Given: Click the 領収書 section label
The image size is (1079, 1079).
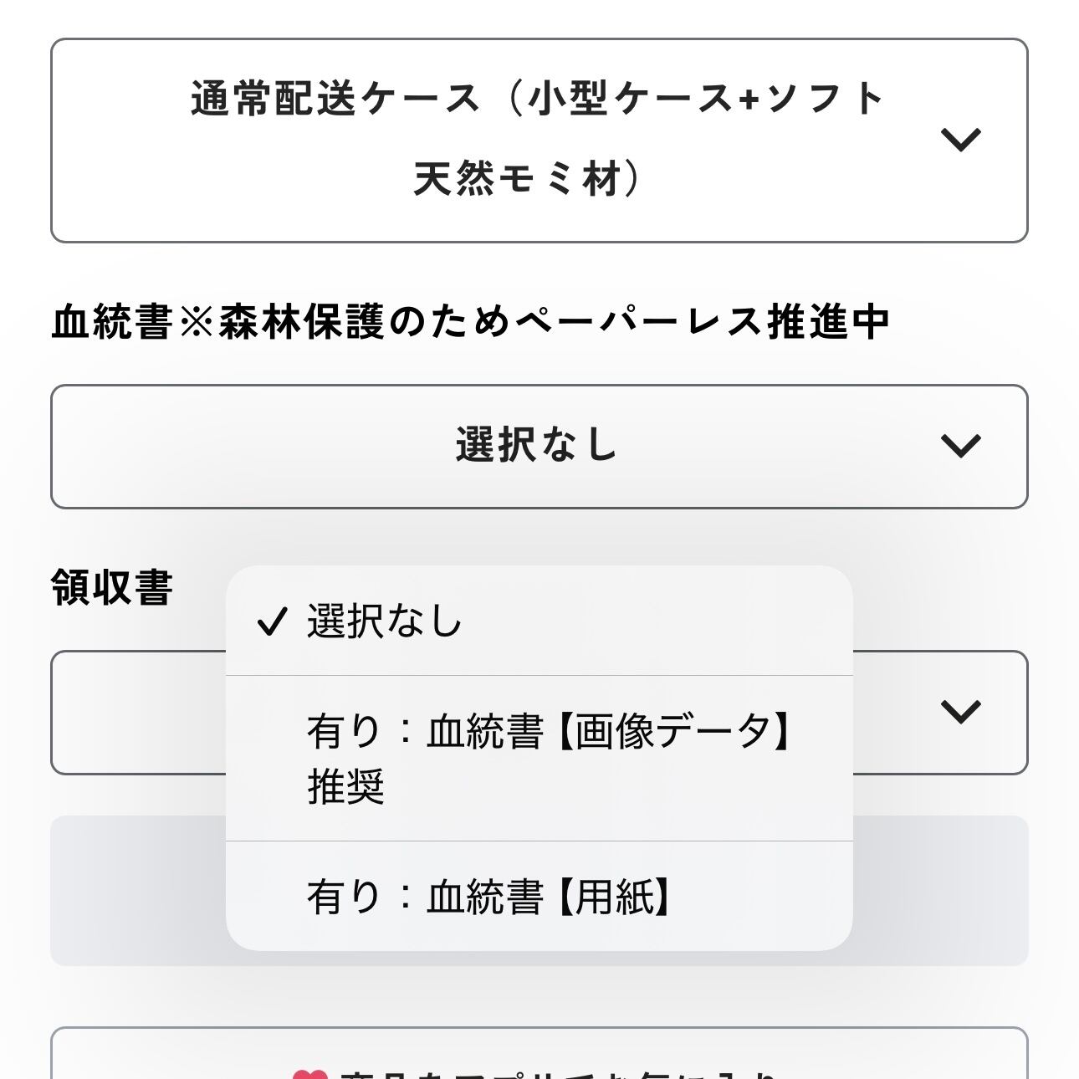Looking at the screenshot, I should pyautogui.click(x=112, y=587).
